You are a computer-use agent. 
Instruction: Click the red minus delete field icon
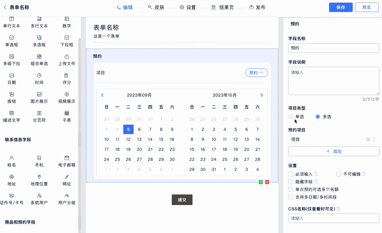point(267,182)
